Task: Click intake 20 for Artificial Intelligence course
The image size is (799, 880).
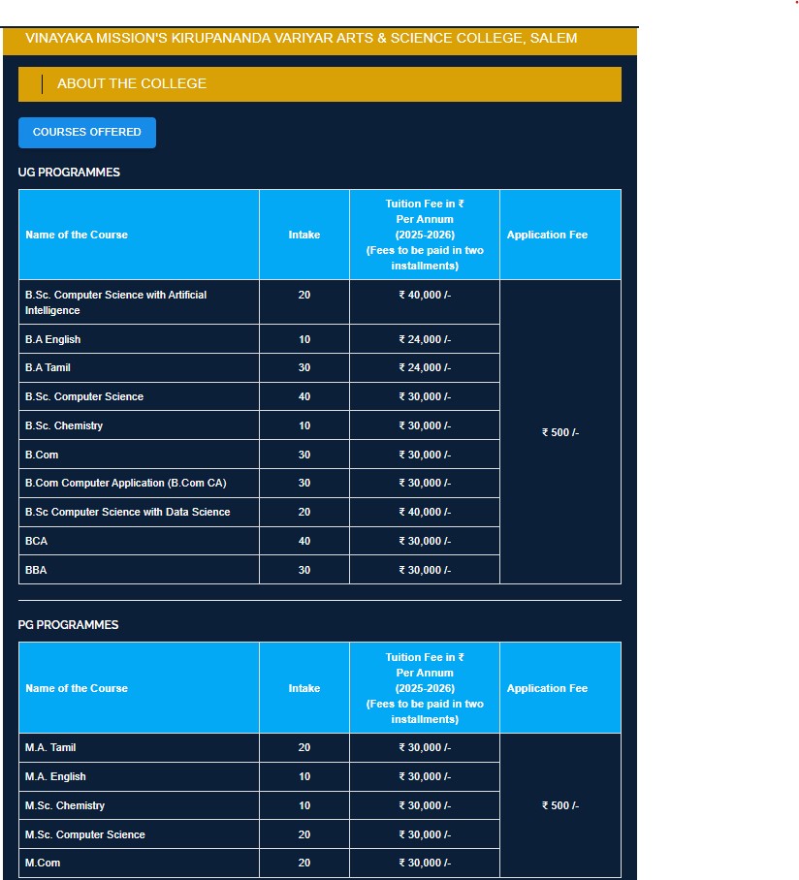Action: click(x=304, y=295)
